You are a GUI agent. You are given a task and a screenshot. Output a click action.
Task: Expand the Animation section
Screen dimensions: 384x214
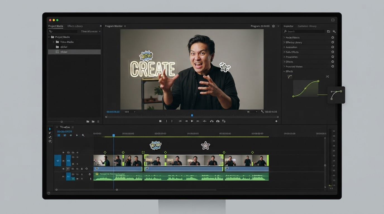click(x=284, y=47)
